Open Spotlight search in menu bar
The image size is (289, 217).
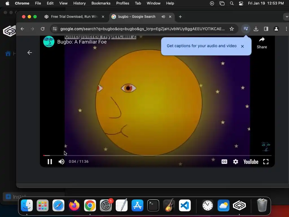click(232, 3)
